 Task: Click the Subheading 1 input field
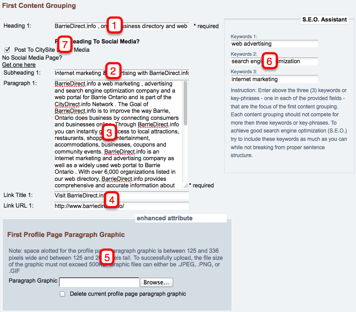click(121, 73)
